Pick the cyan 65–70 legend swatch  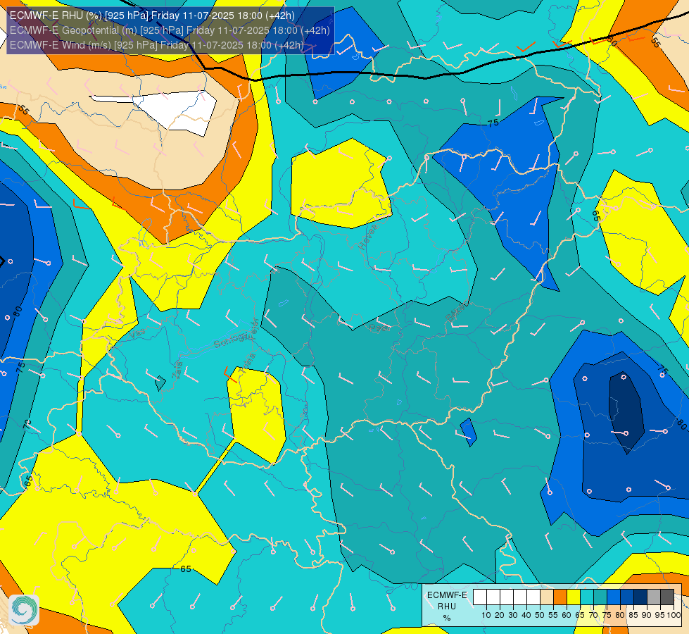tap(587, 597)
